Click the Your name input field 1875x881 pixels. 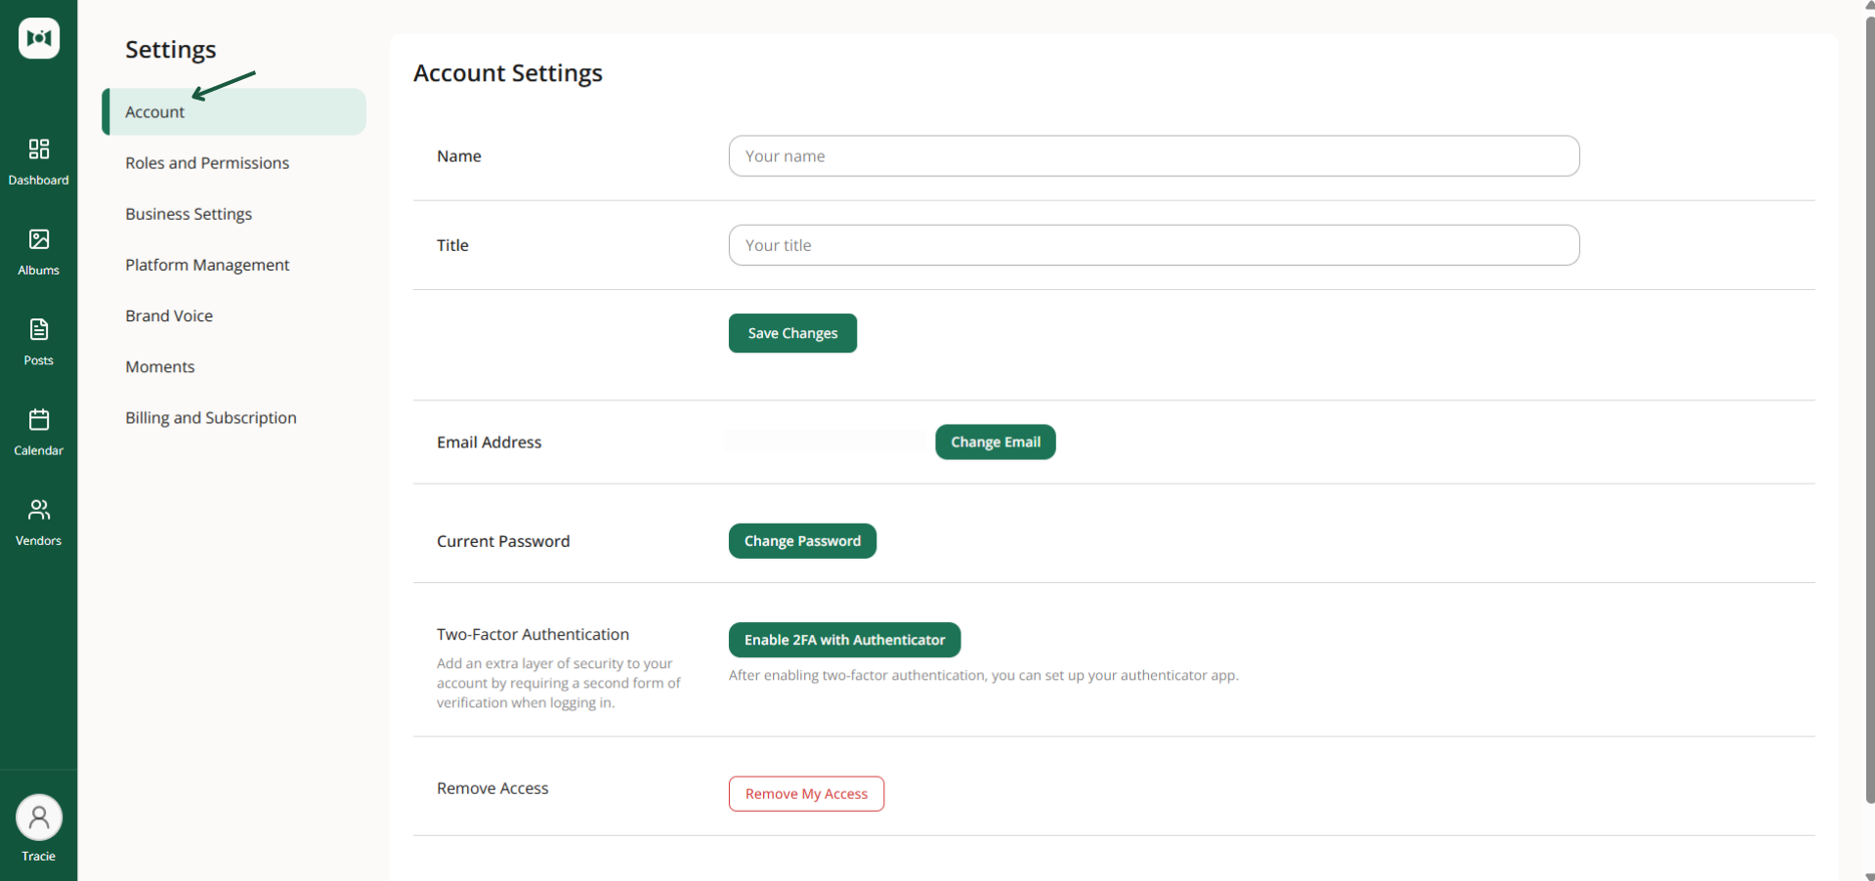pyautogui.click(x=1154, y=156)
